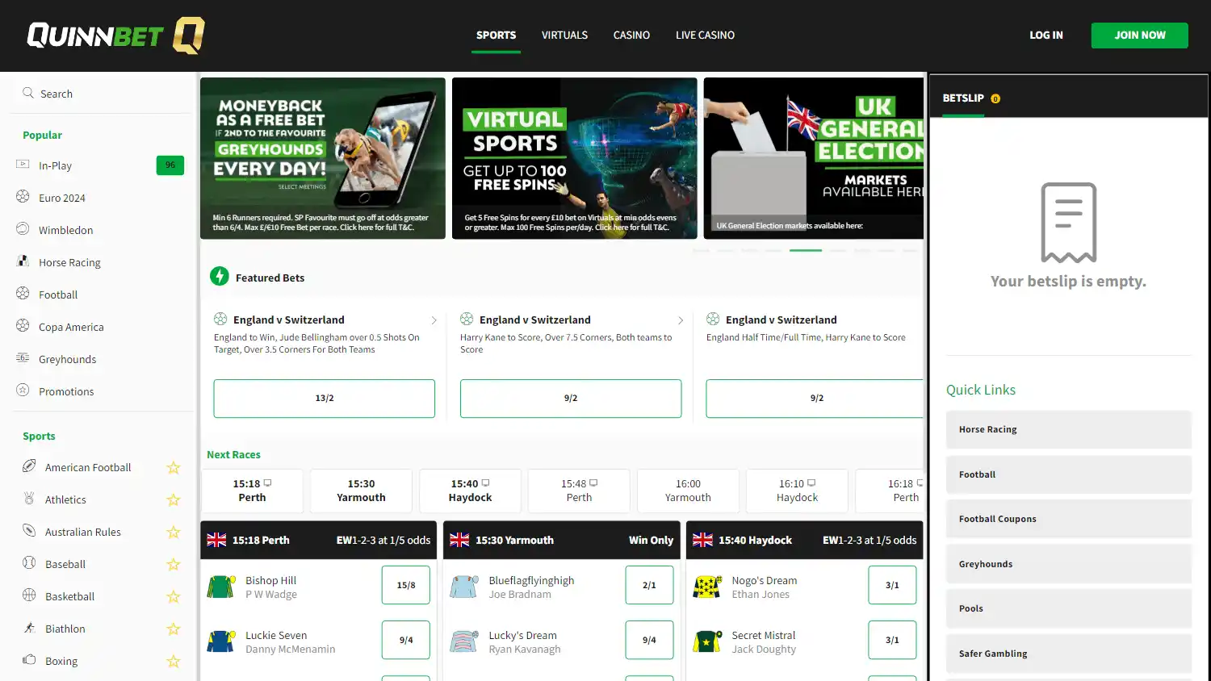Click the Featured Bets lightning icon

(220, 277)
